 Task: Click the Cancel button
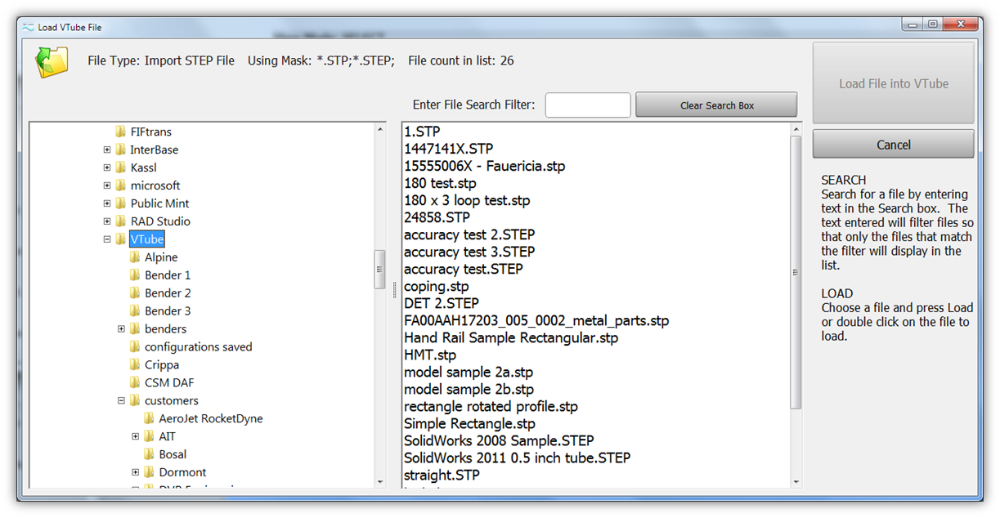coord(893,145)
